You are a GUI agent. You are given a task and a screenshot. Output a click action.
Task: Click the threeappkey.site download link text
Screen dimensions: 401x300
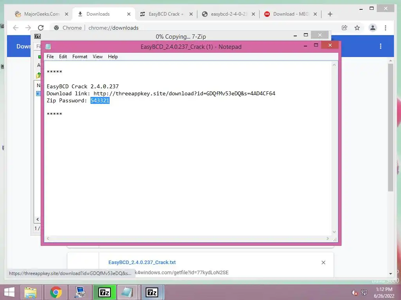[x=184, y=93]
